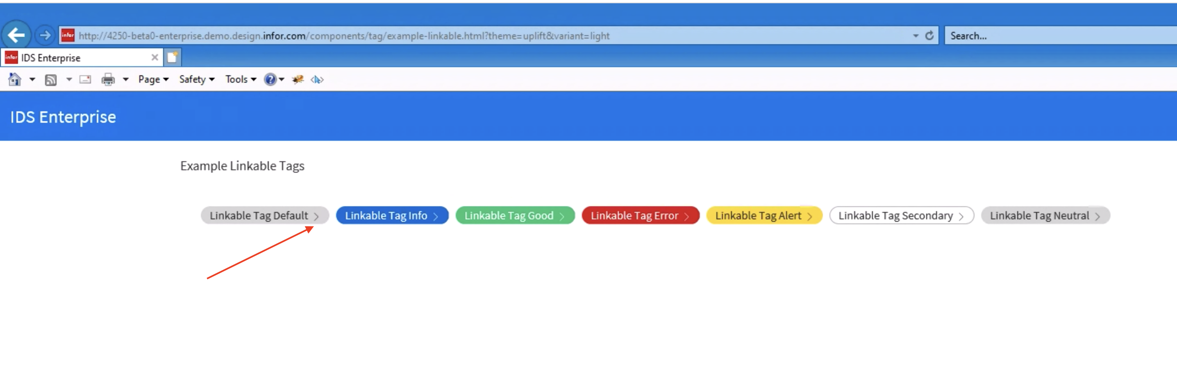Click the Example Linkable Tags heading

pos(242,166)
